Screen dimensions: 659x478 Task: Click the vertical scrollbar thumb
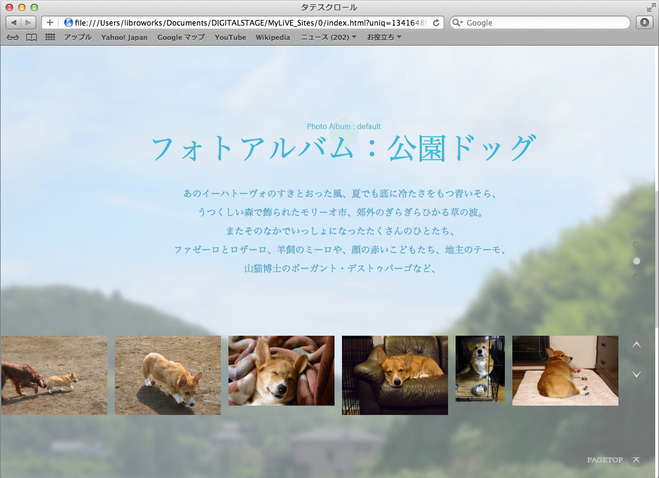click(657, 258)
